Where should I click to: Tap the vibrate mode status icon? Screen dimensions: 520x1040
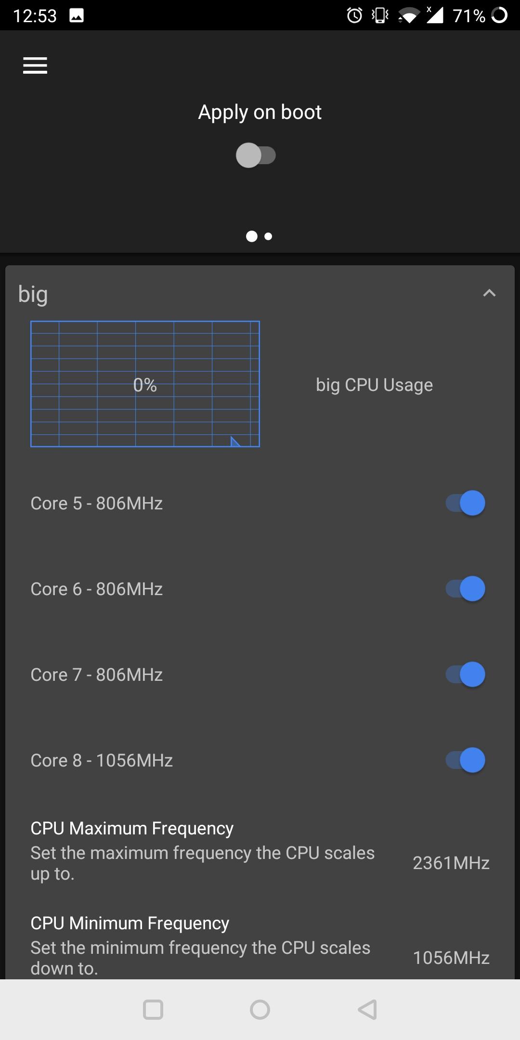pos(380,15)
